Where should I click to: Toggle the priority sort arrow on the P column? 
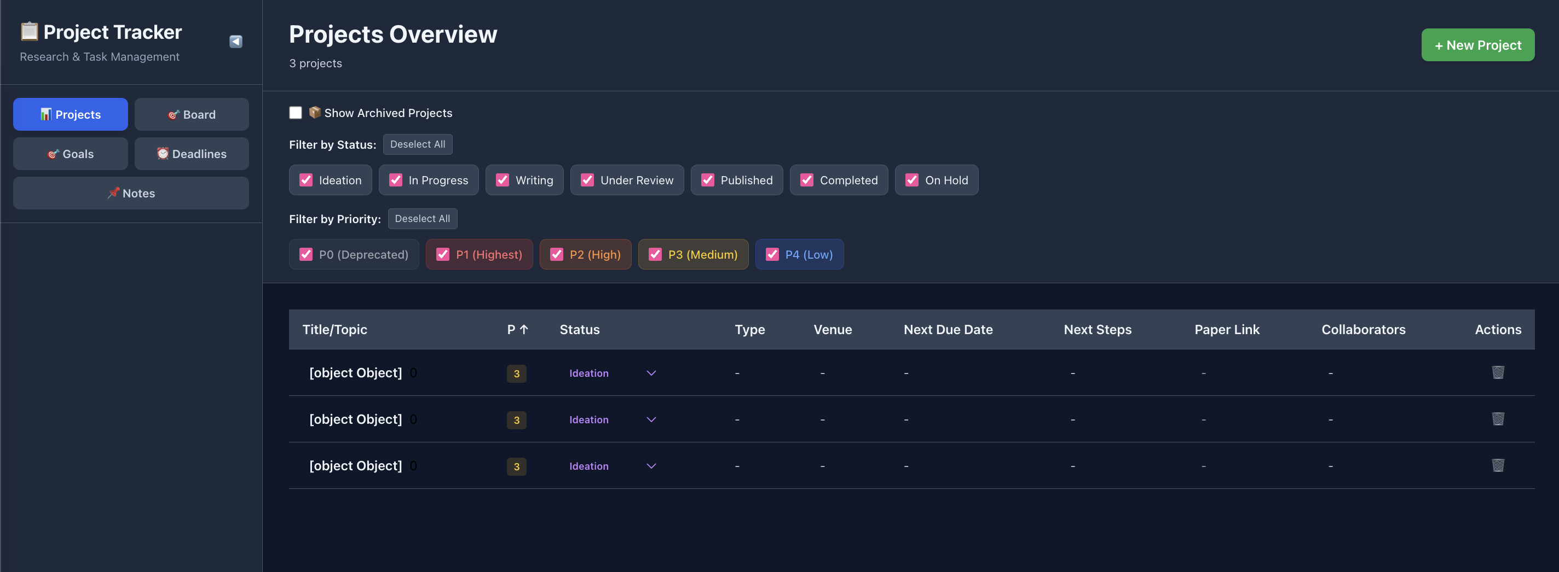[x=524, y=329]
